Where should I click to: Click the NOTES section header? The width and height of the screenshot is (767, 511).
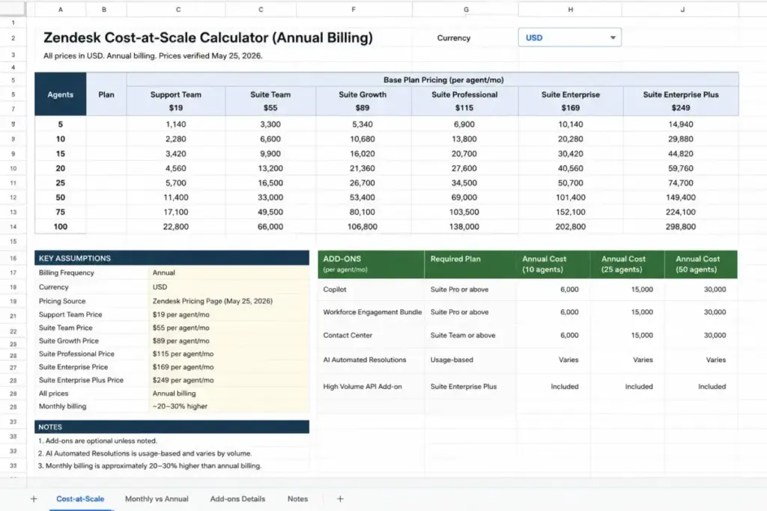click(x=172, y=427)
